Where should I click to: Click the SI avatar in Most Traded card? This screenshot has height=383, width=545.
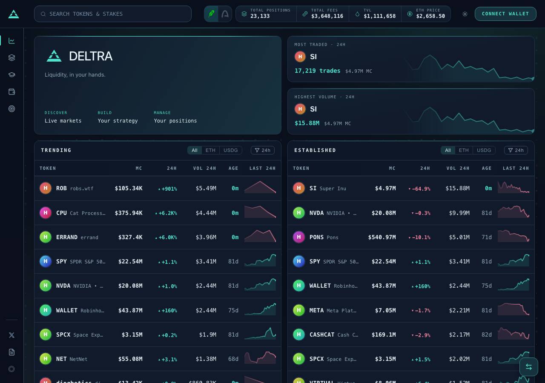tap(300, 57)
